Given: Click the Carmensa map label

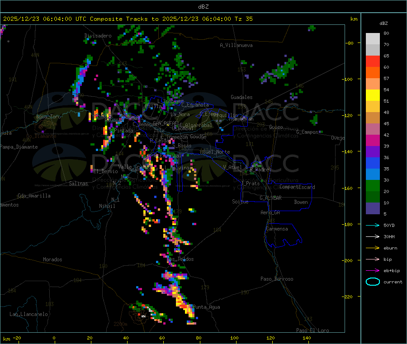Looking at the screenshot, I should click(277, 229).
